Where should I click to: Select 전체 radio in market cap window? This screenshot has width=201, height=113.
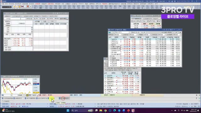[x=130, y=32]
